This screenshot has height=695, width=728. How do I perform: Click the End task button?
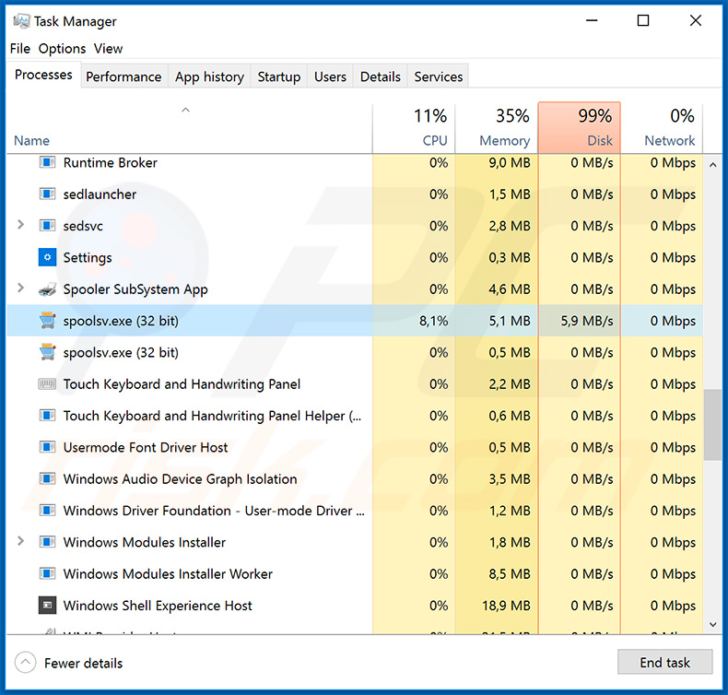[x=664, y=662]
